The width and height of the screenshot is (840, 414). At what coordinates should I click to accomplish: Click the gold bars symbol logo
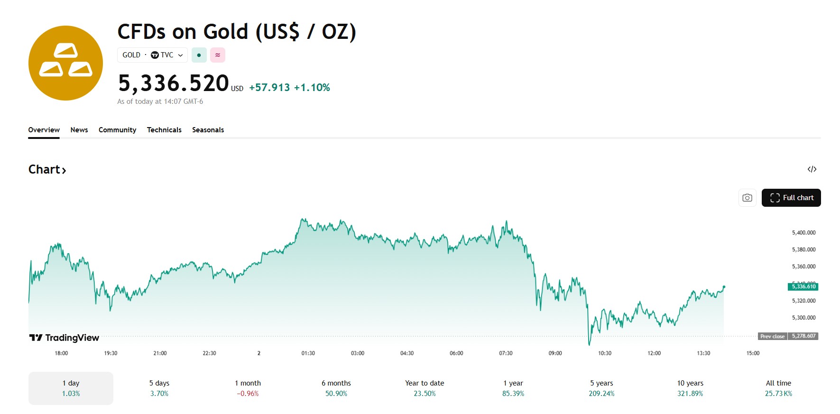[65, 63]
